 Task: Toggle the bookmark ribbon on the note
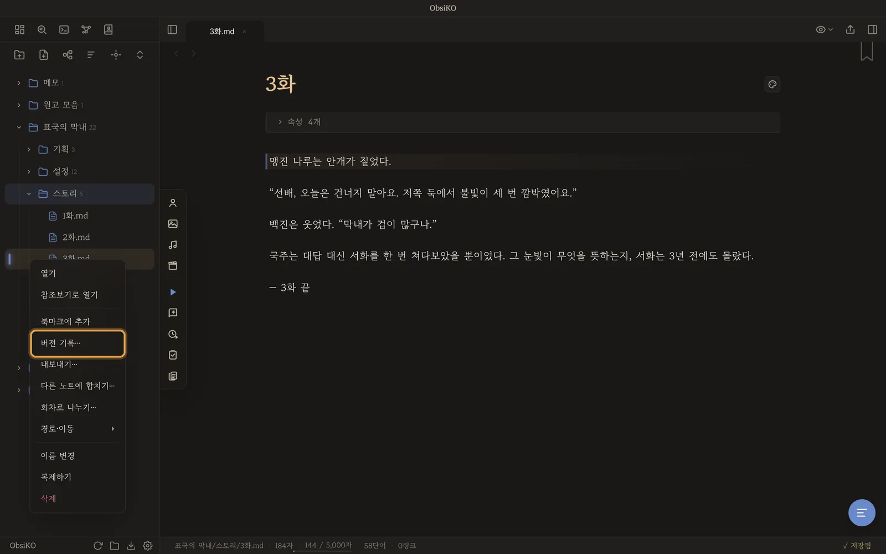point(867,52)
